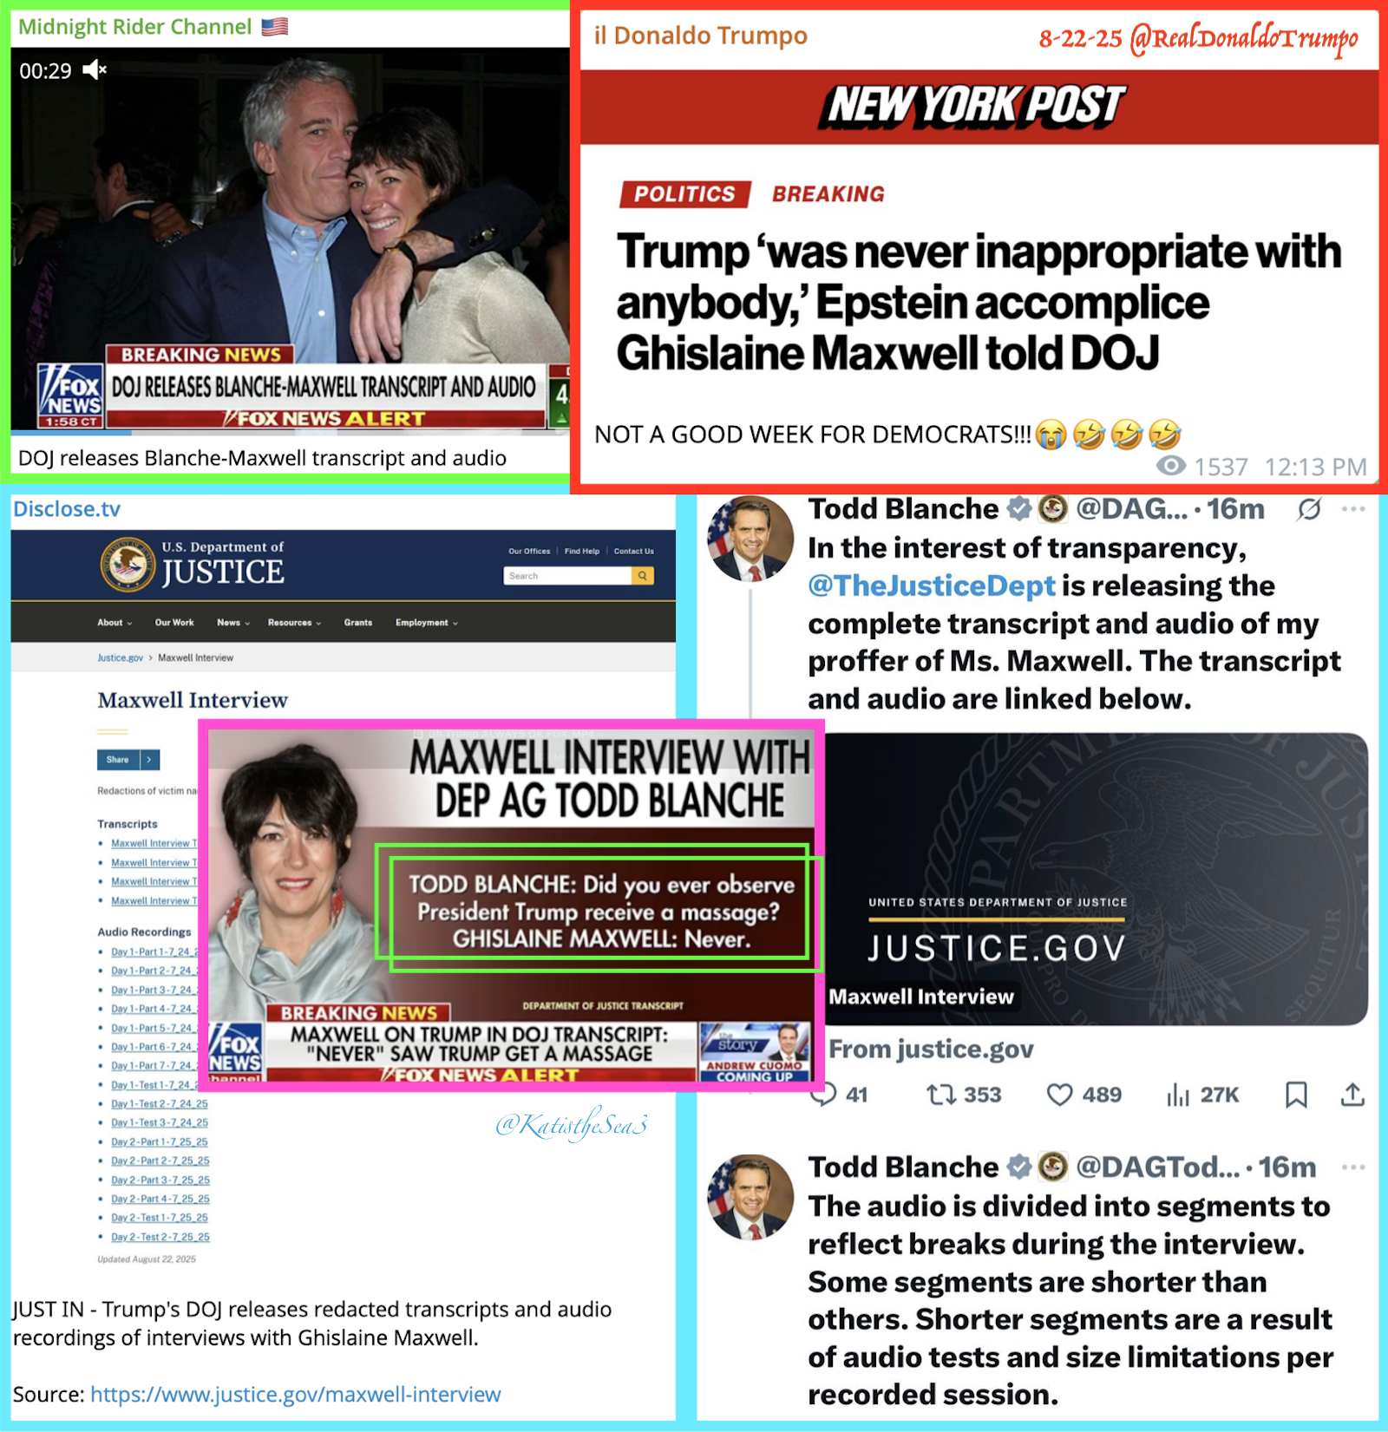Click the search magnifier on justice.gov
Screen dimensions: 1388x1432
click(x=643, y=576)
